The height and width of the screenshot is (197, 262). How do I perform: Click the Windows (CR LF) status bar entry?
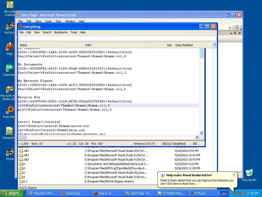(x=144, y=144)
